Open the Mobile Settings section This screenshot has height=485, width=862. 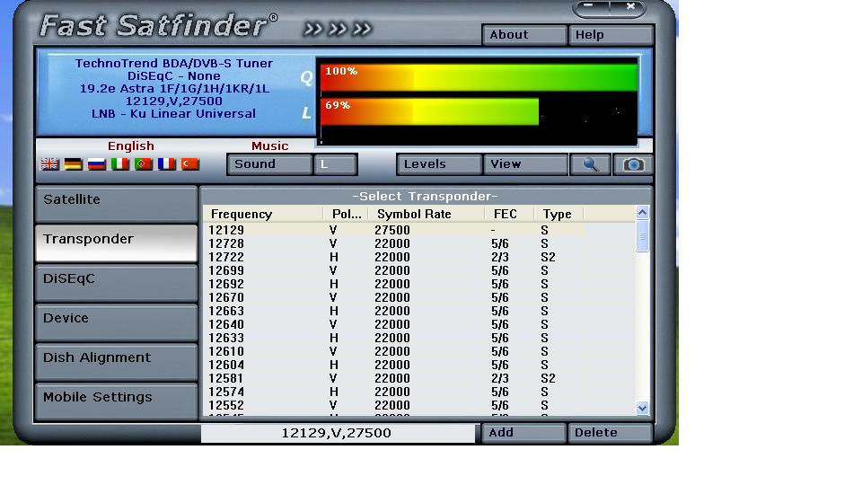coord(116,401)
